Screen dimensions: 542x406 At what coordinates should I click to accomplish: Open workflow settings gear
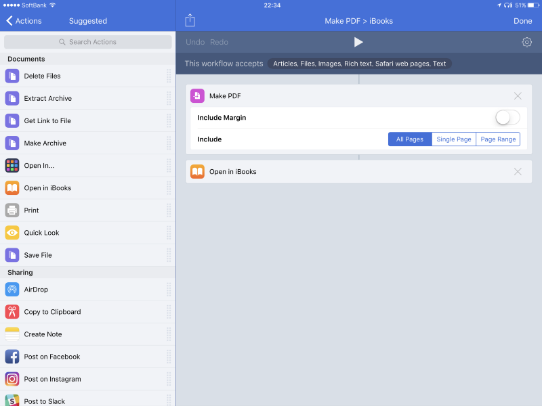coord(527,42)
